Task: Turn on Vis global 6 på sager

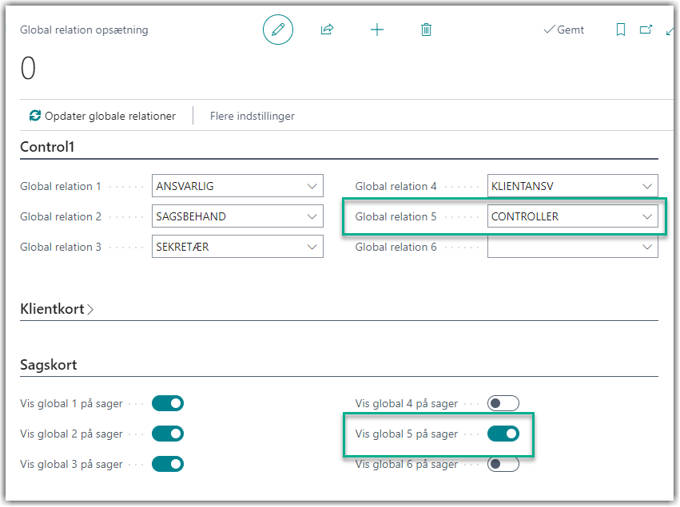Action: coord(503,464)
